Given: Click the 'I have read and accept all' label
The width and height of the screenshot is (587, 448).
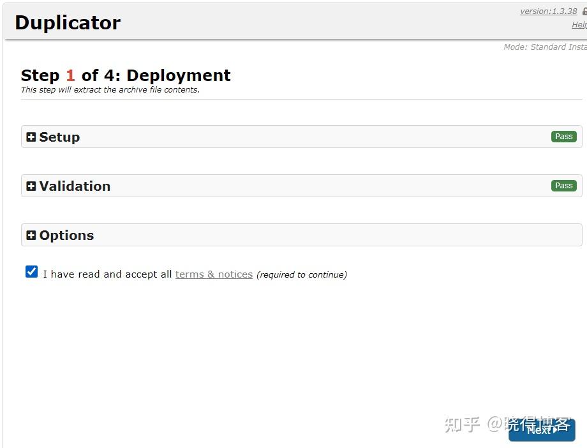Looking at the screenshot, I should (107, 274).
